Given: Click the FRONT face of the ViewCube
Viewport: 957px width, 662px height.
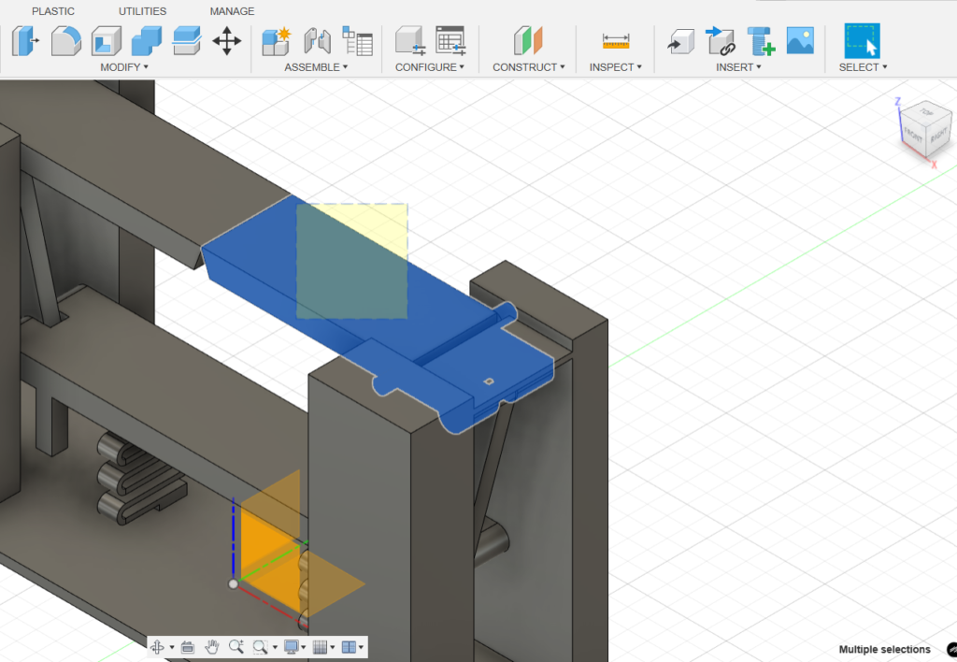Looking at the screenshot, I should click(914, 135).
